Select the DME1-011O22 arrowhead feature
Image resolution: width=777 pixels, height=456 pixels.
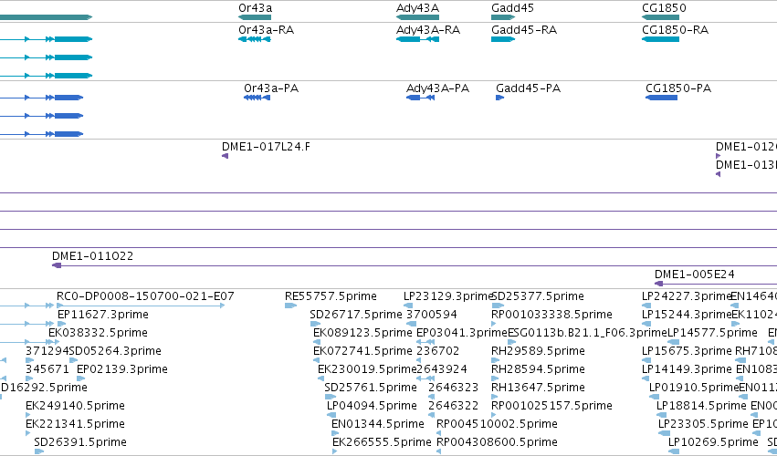[x=57, y=265]
